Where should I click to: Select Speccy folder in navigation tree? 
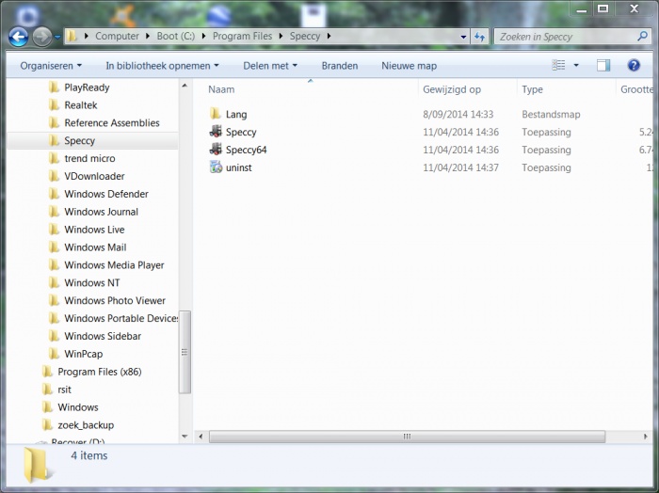coord(79,141)
